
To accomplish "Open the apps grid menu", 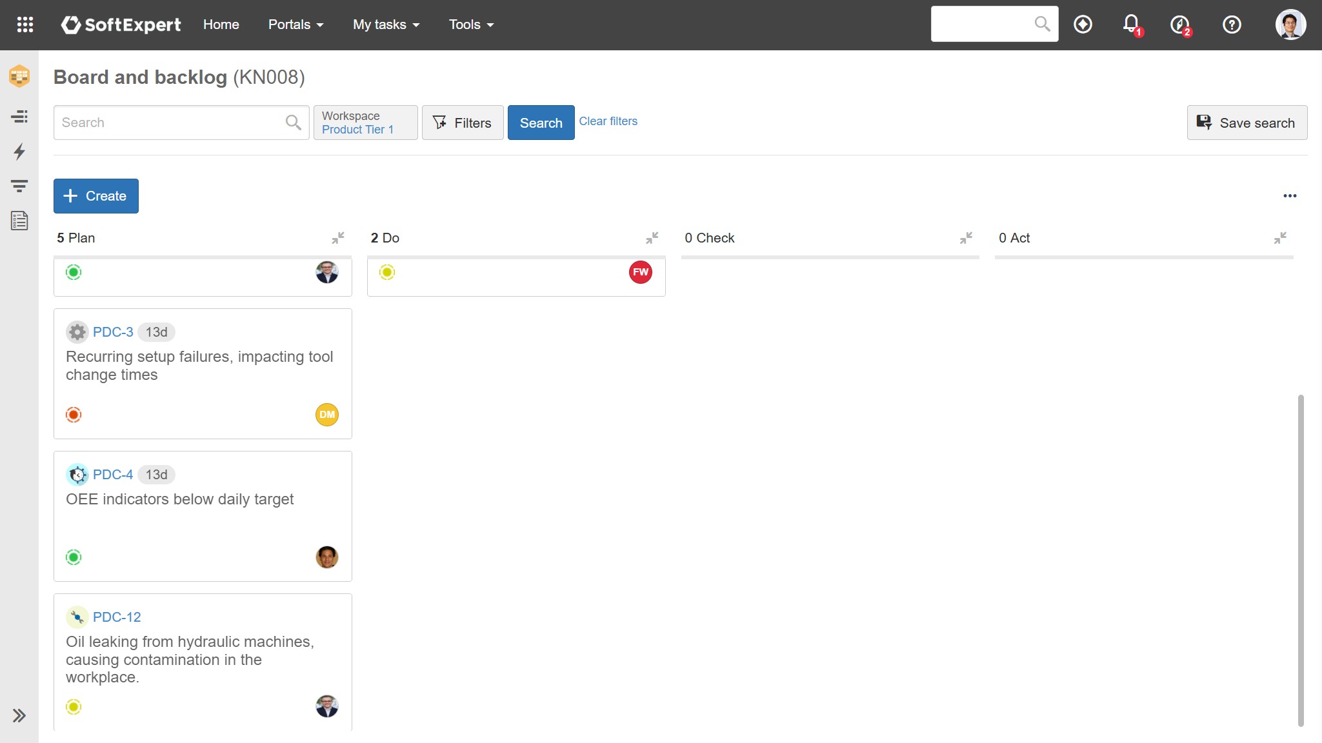I will (x=25, y=25).
